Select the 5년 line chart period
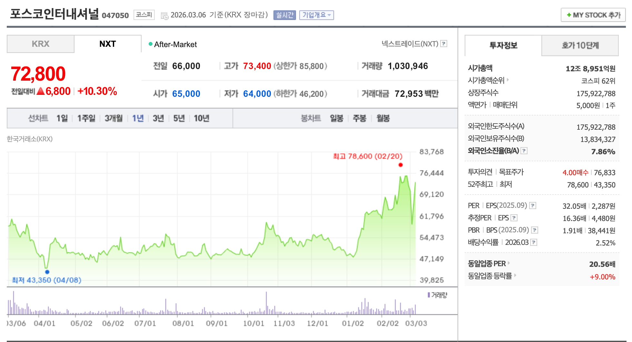Image resolution: width=632 pixels, height=342 pixels. (x=179, y=118)
